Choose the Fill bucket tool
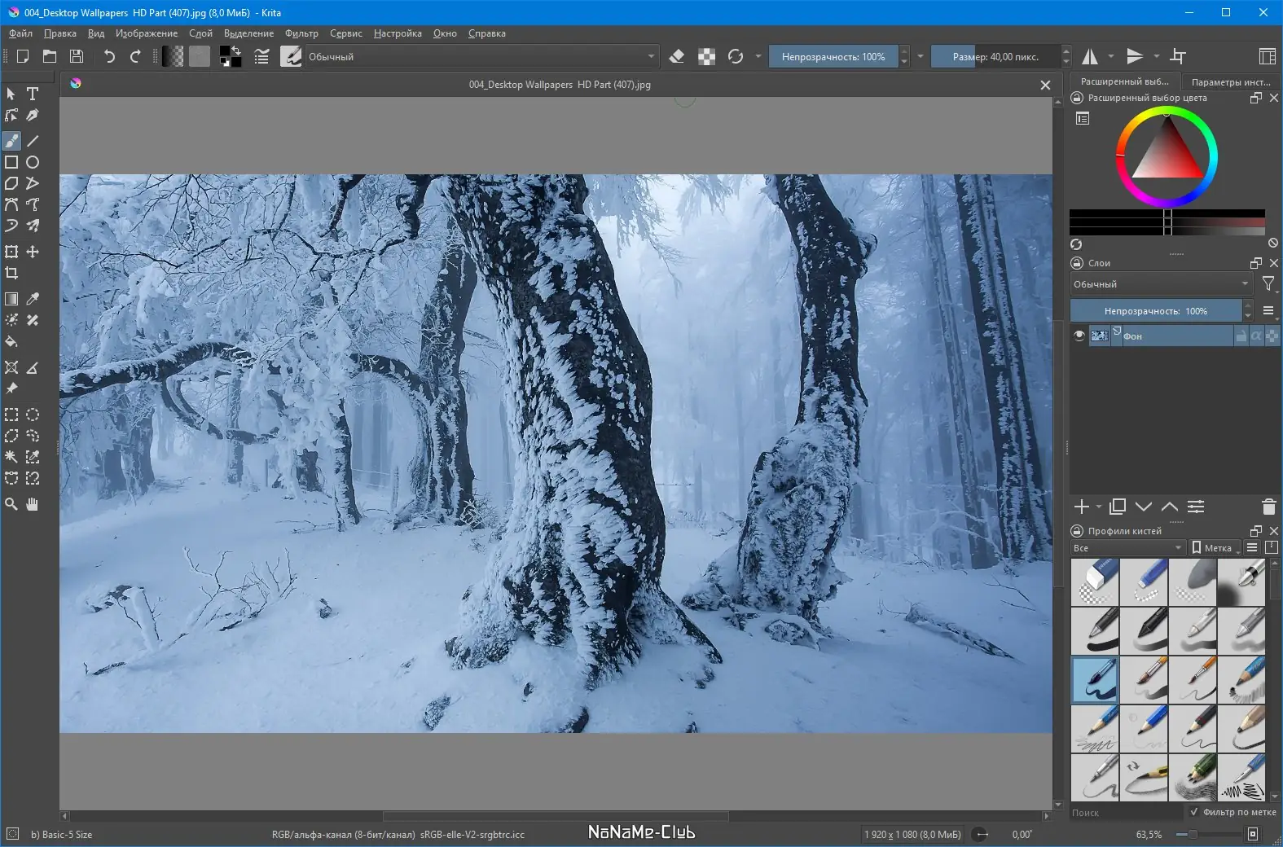This screenshot has width=1283, height=847. [11, 341]
